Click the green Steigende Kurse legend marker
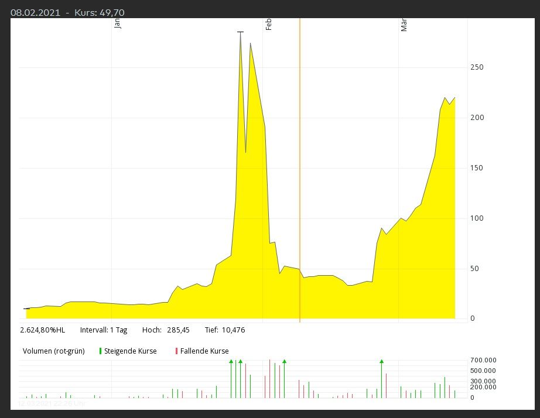 pos(100,351)
